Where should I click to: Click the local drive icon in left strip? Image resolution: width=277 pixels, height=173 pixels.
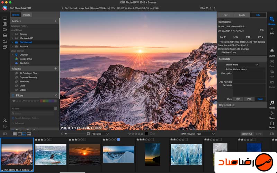point(5,35)
